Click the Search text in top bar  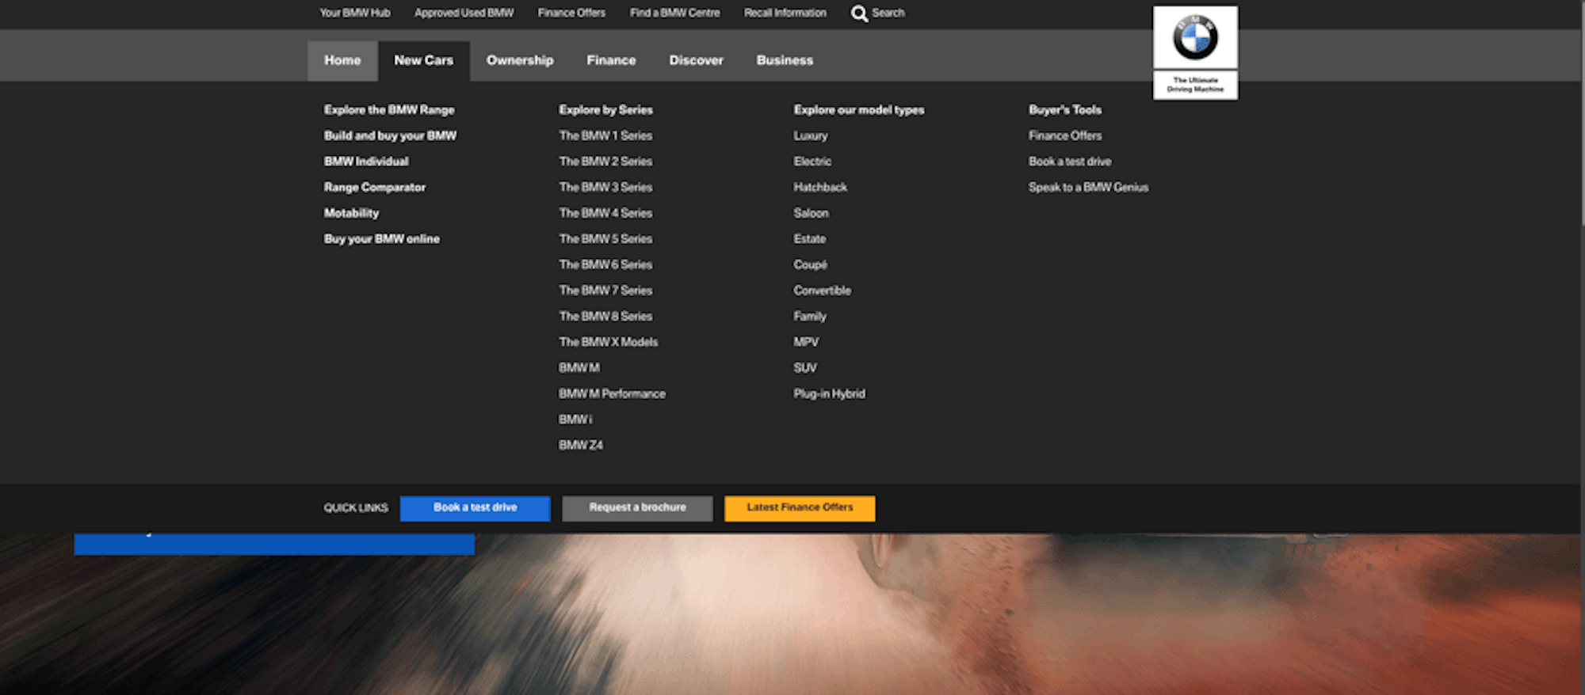pos(888,13)
